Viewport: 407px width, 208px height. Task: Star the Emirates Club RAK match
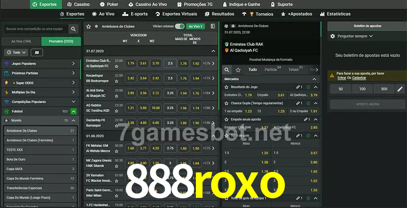tap(117, 66)
